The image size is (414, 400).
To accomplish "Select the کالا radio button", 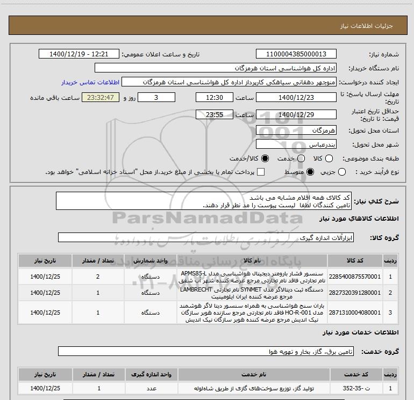I will pos(329,158).
